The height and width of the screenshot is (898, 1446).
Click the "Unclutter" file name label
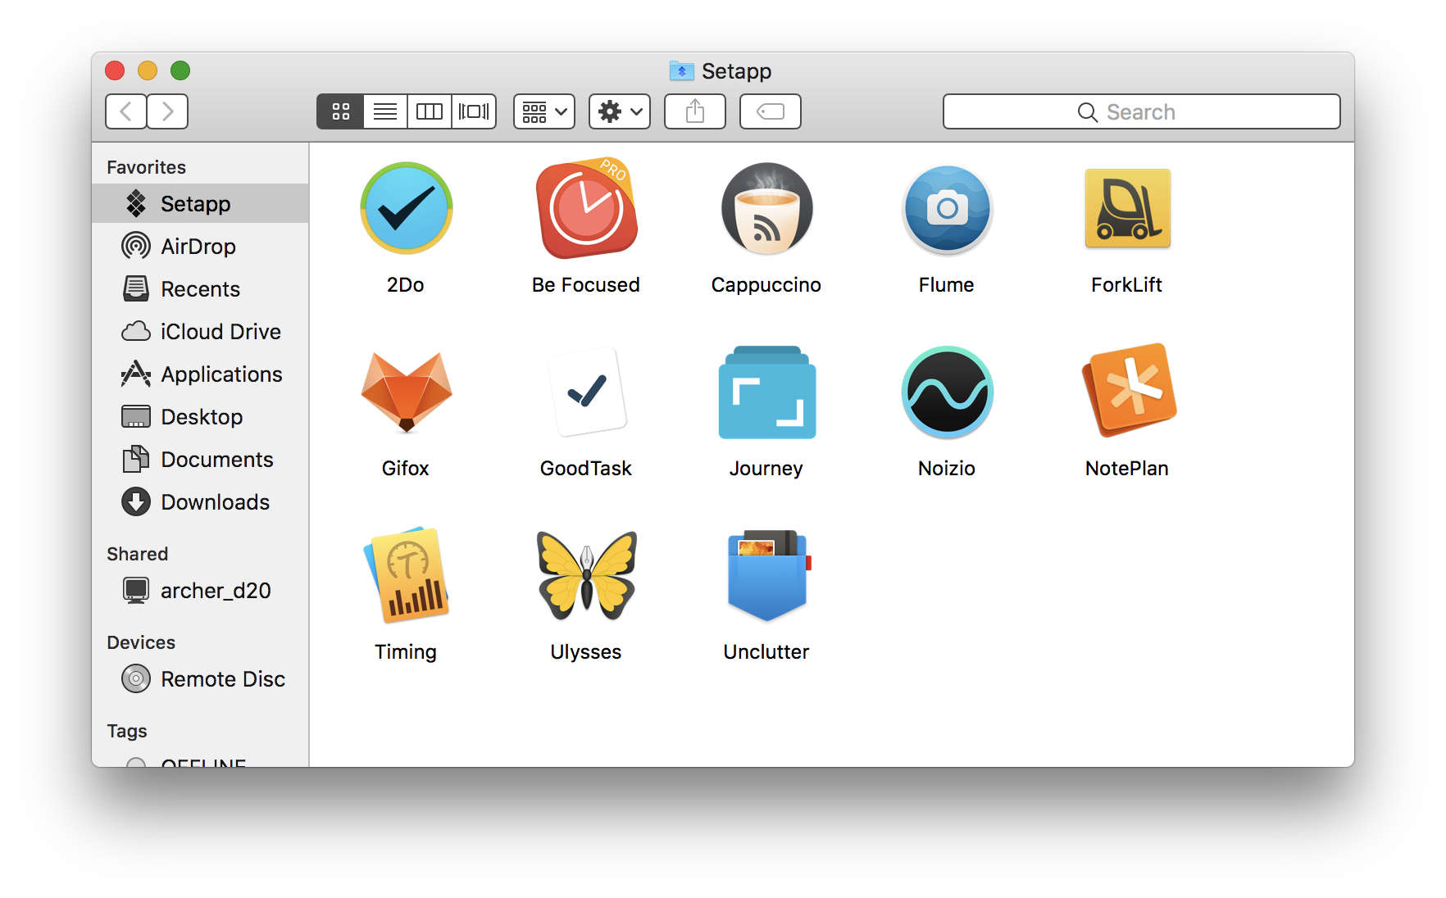tap(766, 651)
